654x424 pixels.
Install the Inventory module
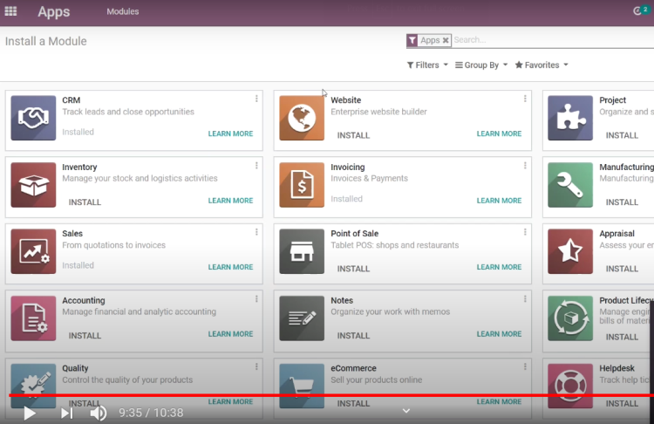[85, 202]
